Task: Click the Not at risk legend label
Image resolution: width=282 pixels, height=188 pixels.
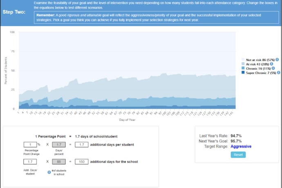Action: [x=259, y=60]
